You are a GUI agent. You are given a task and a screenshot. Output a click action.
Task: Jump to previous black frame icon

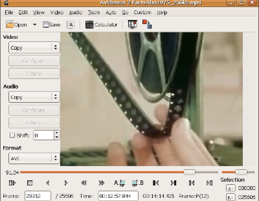click(156, 183)
